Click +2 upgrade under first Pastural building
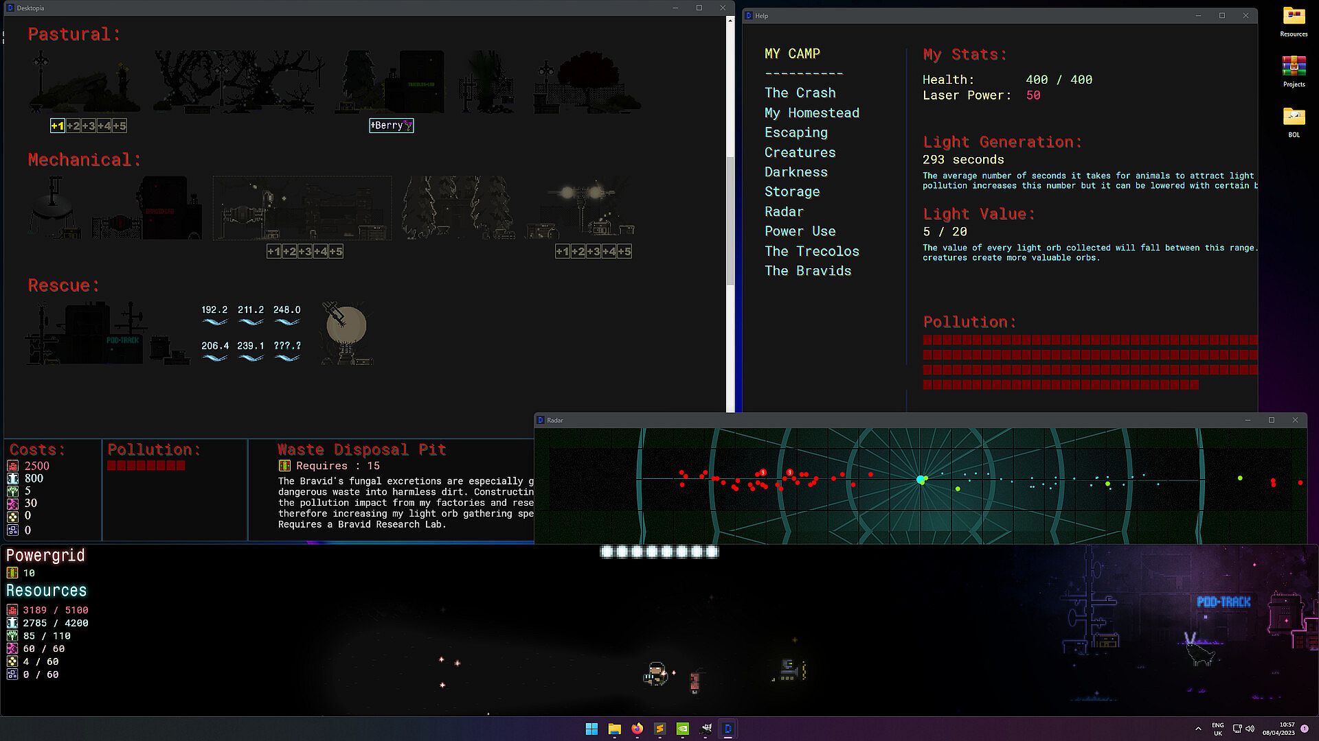Screen dimensions: 1319x741 click(74, 126)
